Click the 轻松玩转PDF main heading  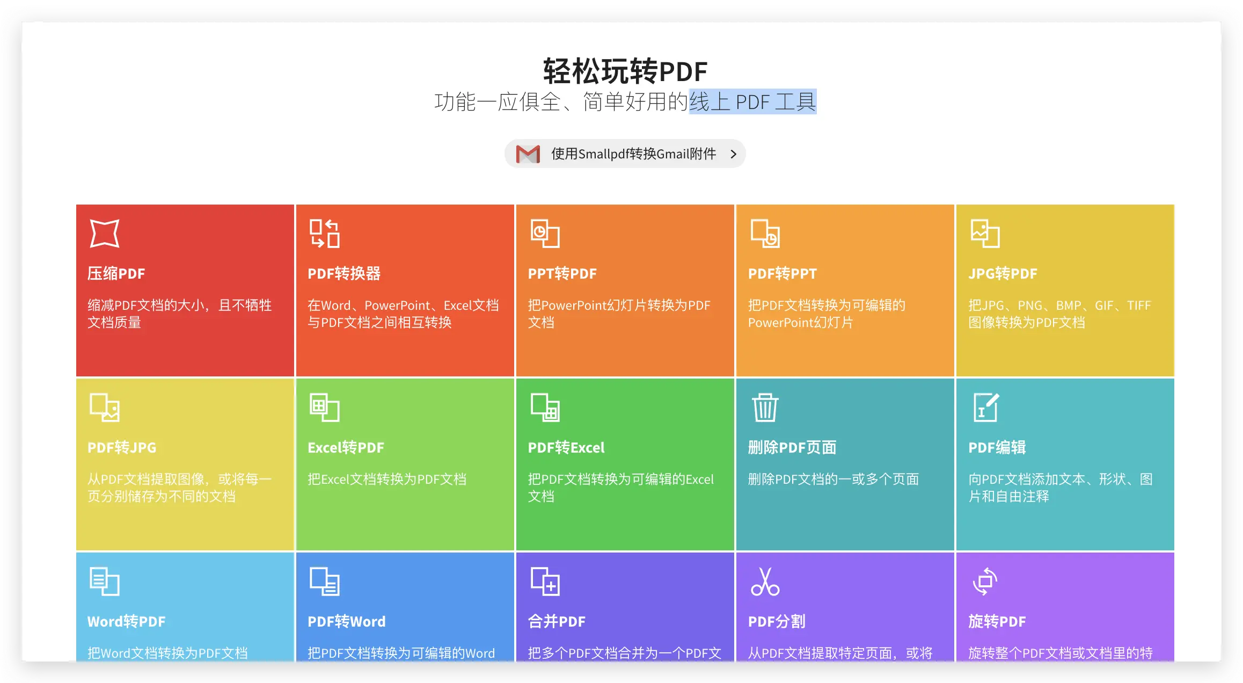625,71
